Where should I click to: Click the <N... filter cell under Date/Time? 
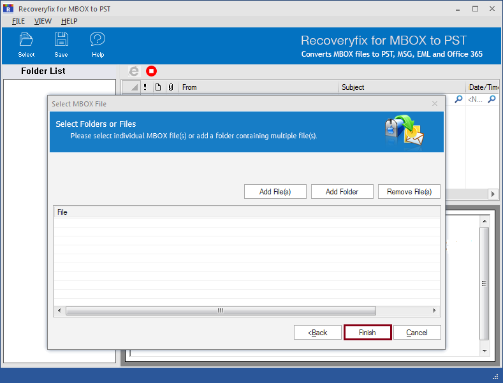[476, 99]
